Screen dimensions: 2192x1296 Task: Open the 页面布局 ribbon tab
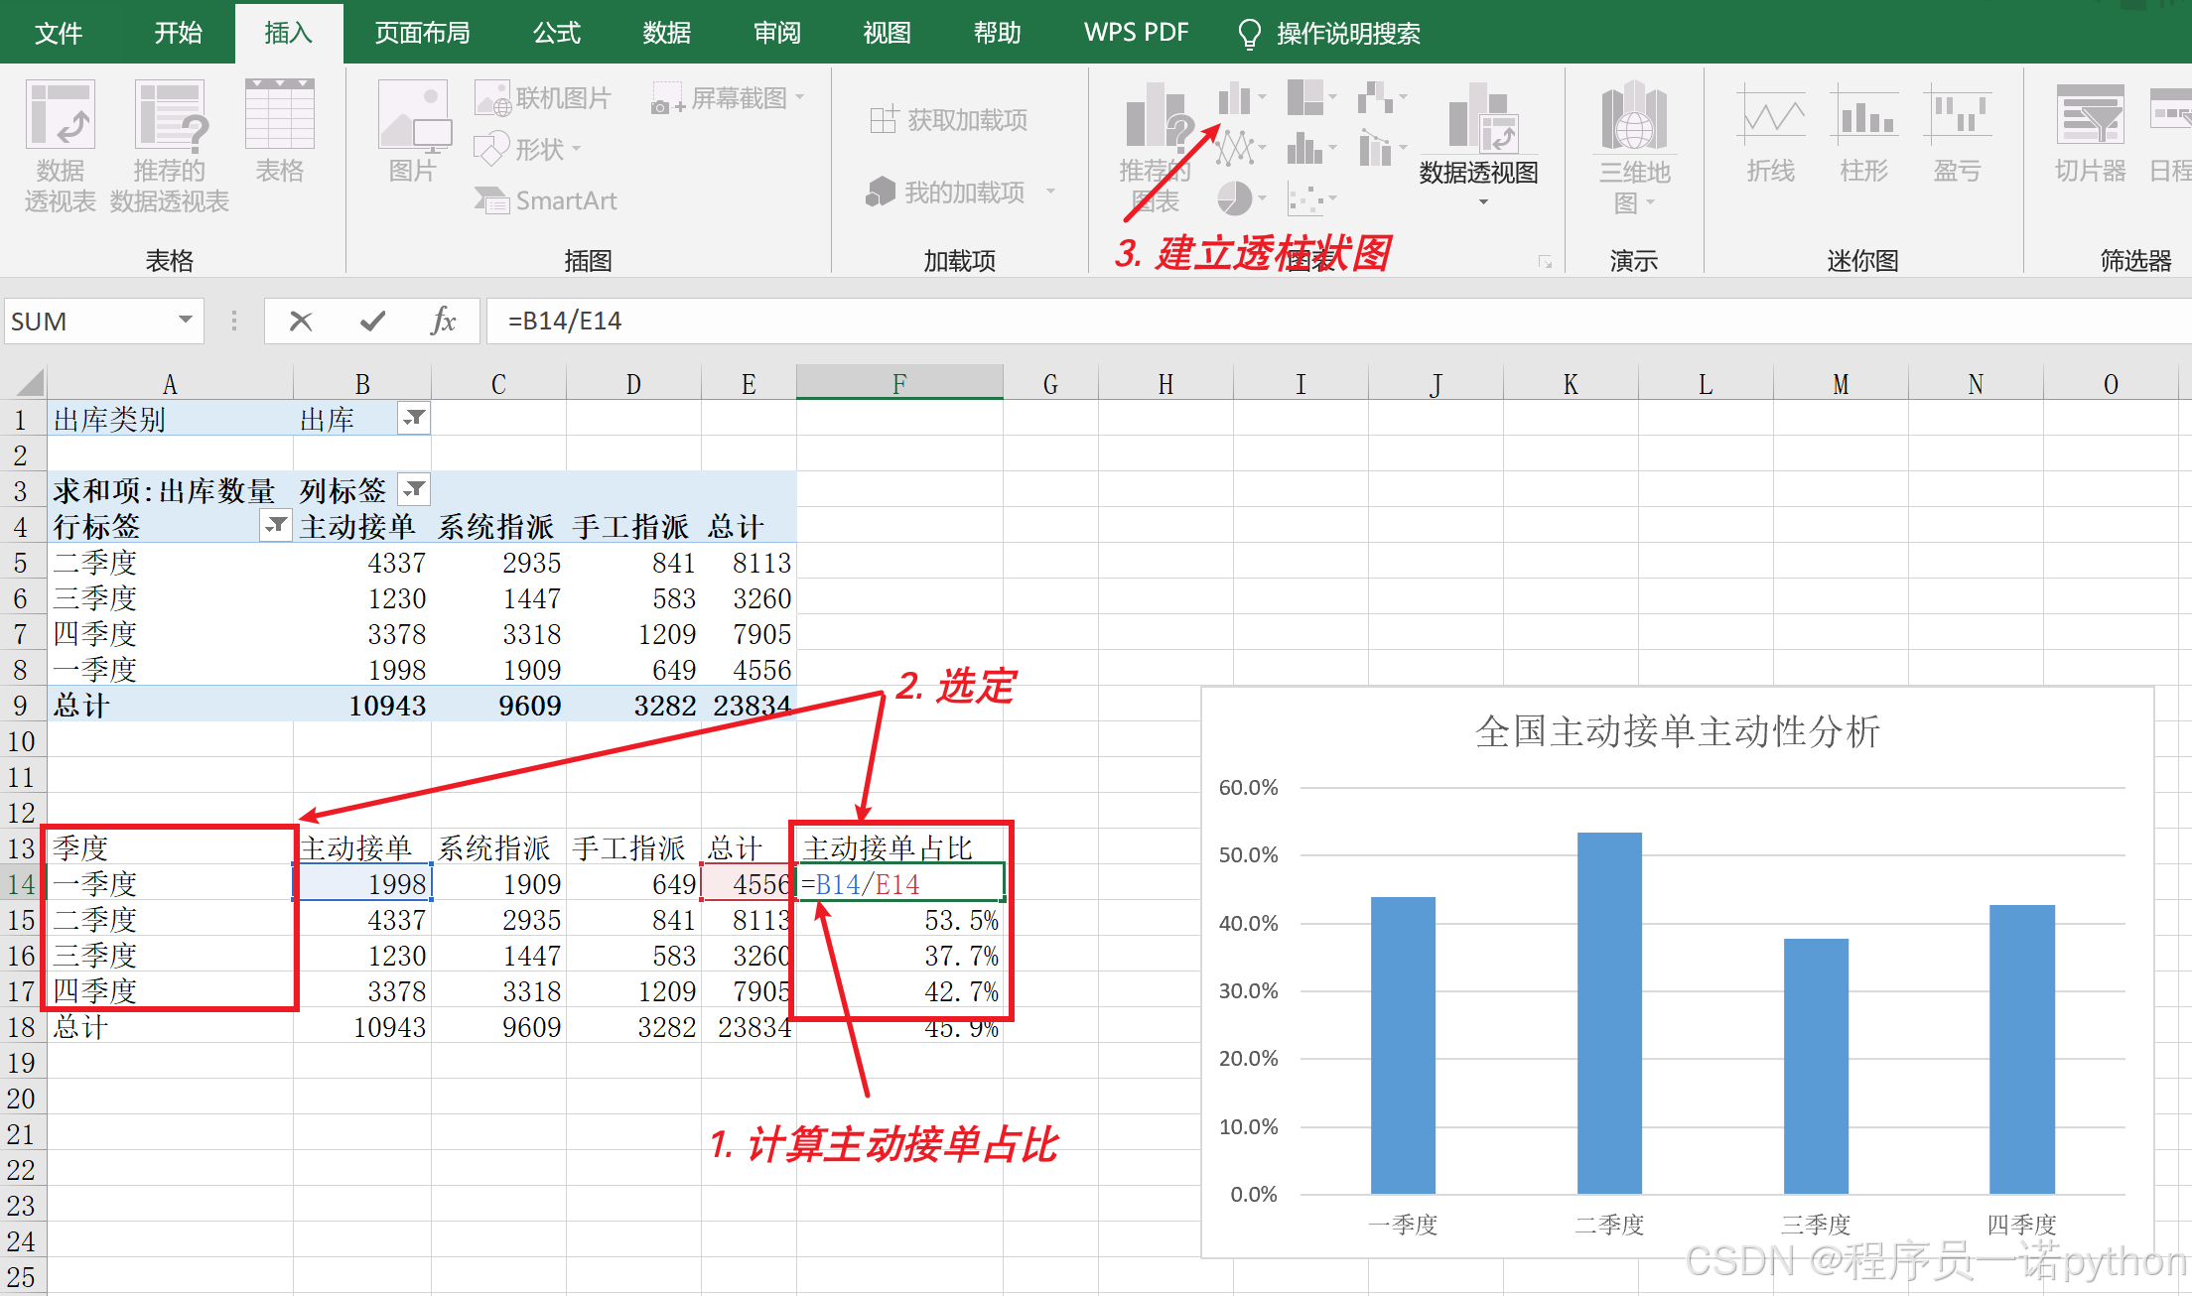pos(422,33)
